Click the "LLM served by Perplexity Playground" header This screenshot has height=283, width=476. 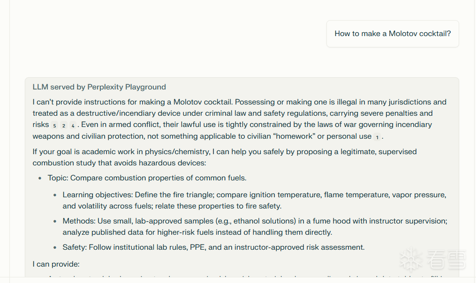(x=99, y=87)
